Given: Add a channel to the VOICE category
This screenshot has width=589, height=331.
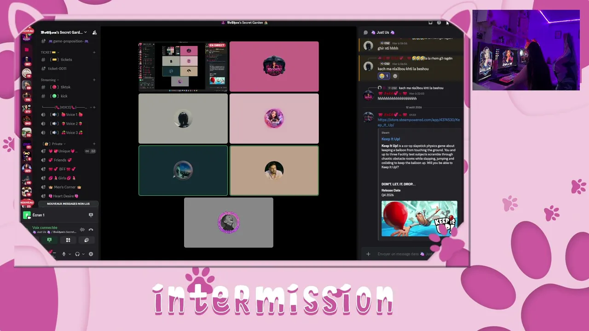Looking at the screenshot, I should pyautogui.click(x=94, y=107).
